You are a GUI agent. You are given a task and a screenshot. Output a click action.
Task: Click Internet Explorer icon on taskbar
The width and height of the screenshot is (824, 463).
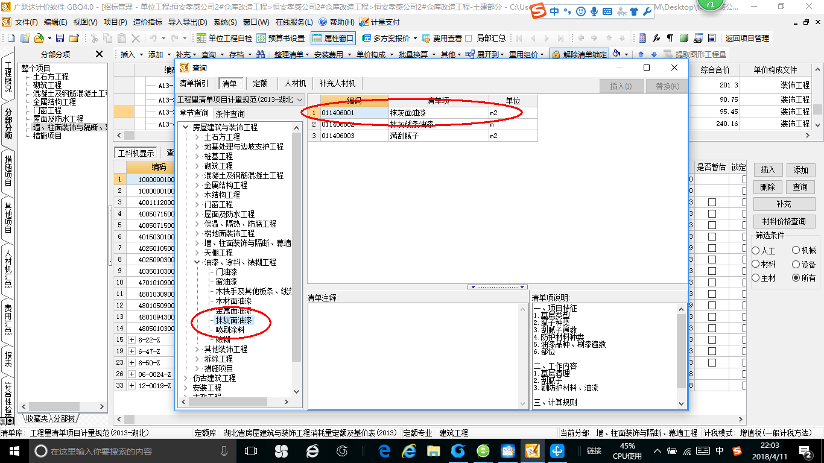coord(409,450)
